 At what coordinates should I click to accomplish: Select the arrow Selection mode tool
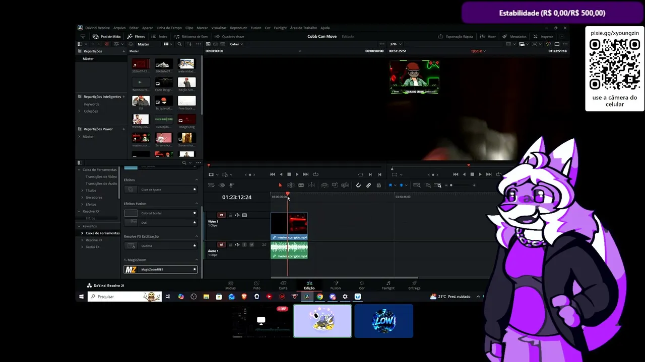click(x=280, y=186)
